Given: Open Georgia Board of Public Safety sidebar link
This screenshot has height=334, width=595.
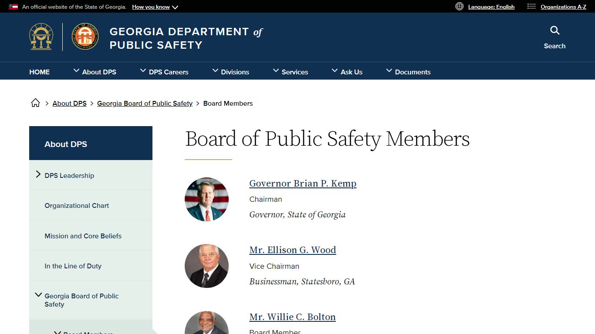Looking at the screenshot, I should 81,300.
